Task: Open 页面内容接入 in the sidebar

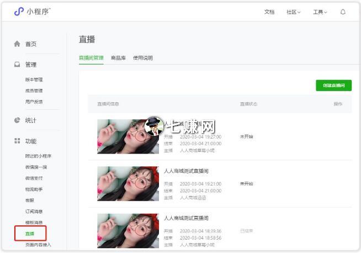Action: click(38, 245)
